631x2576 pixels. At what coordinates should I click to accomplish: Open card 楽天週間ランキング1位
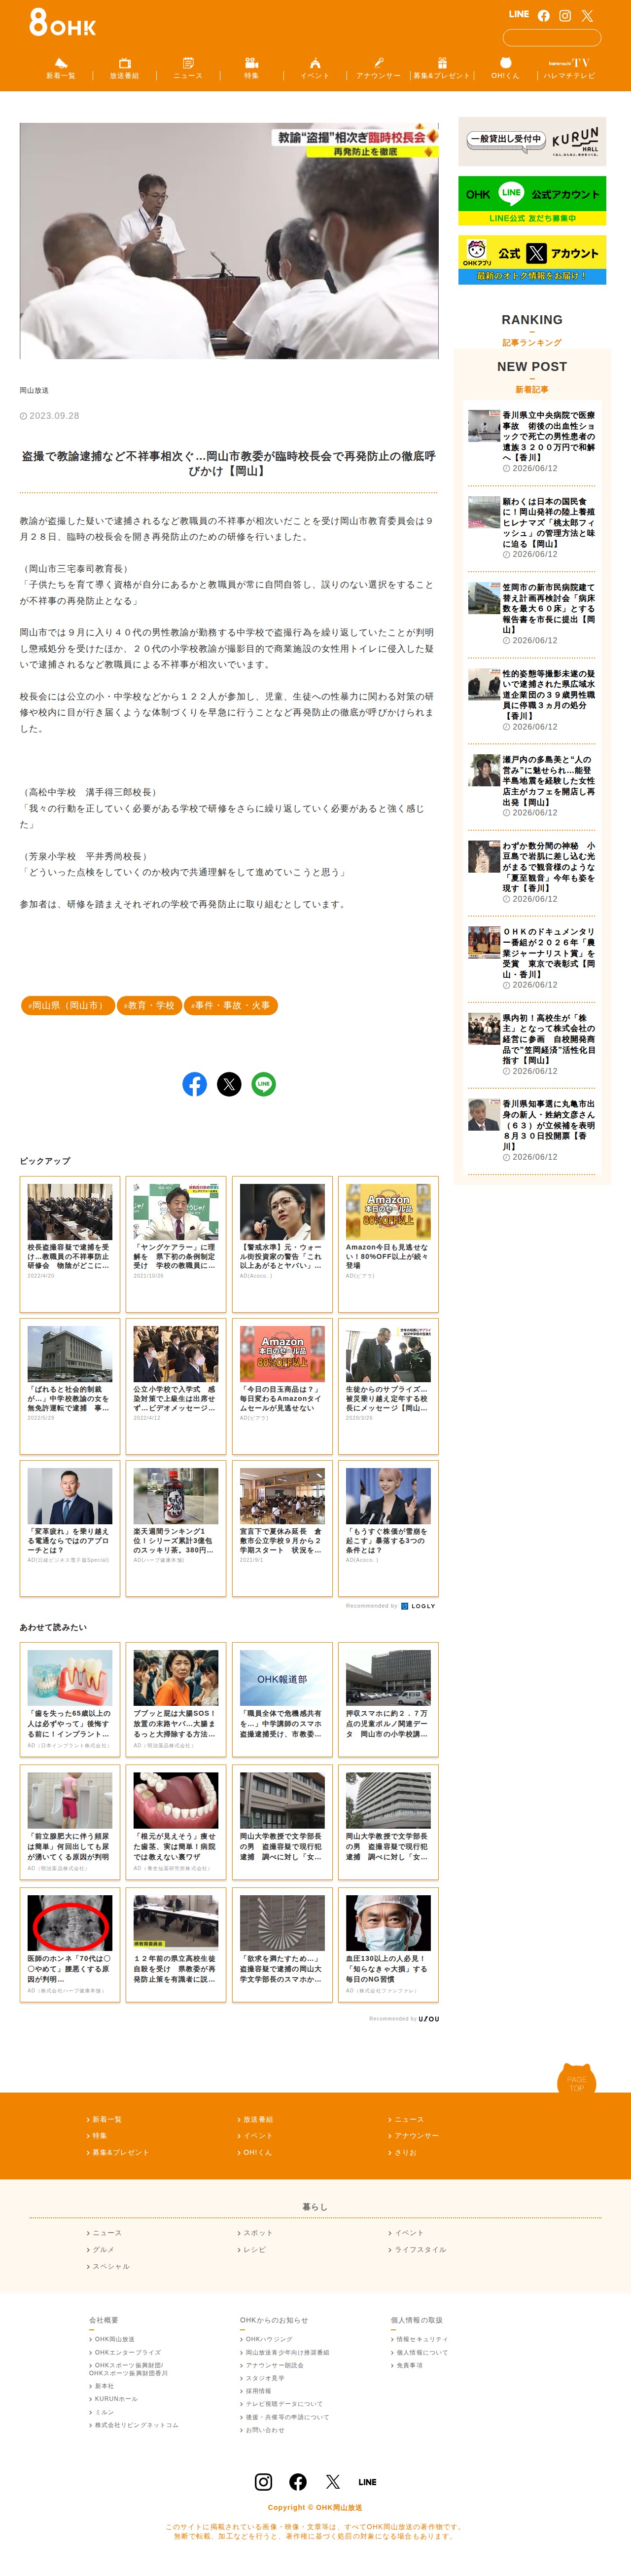coord(176,1528)
